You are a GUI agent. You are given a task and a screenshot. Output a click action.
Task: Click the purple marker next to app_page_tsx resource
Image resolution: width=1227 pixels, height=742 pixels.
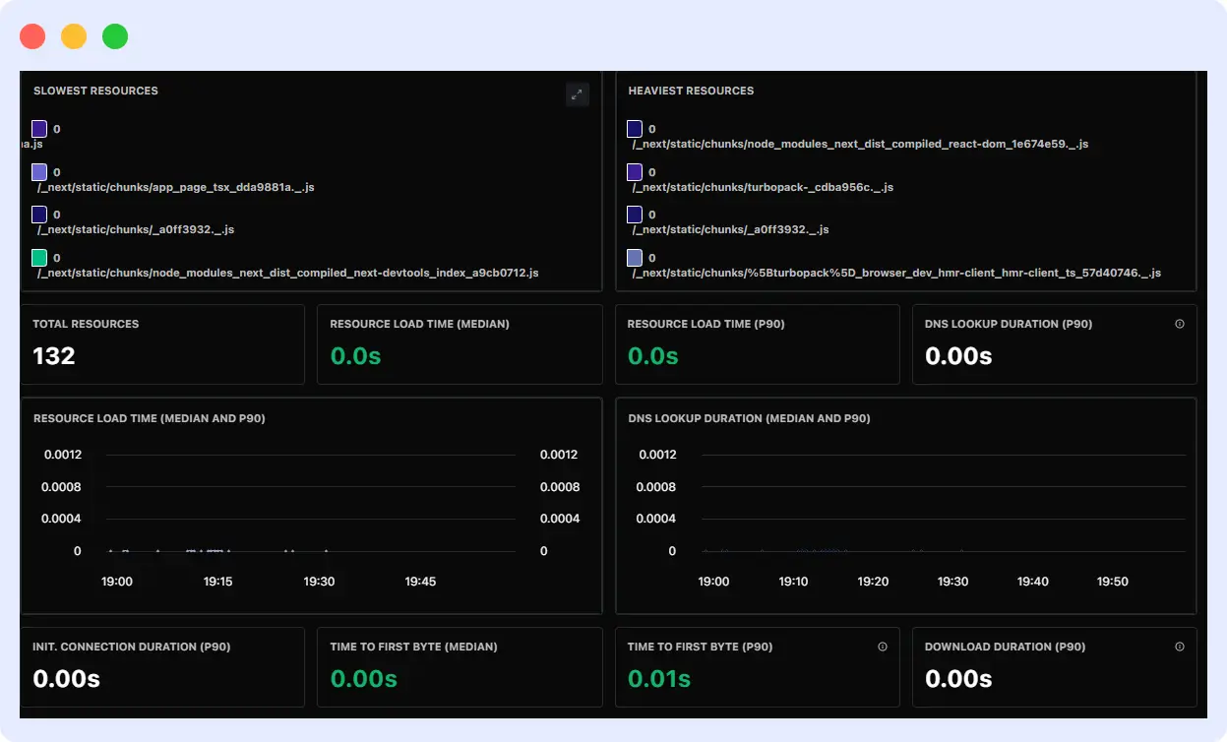tap(39, 171)
